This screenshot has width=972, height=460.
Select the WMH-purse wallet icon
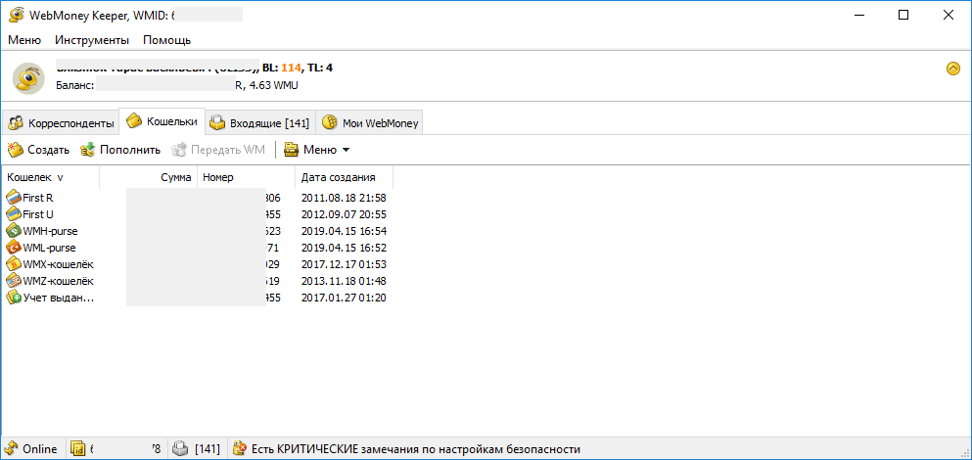(x=14, y=231)
